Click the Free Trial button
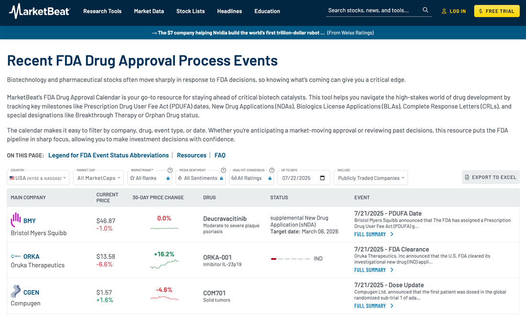Image resolution: width=526 pixels, height=315 pixels. (496, 11)
